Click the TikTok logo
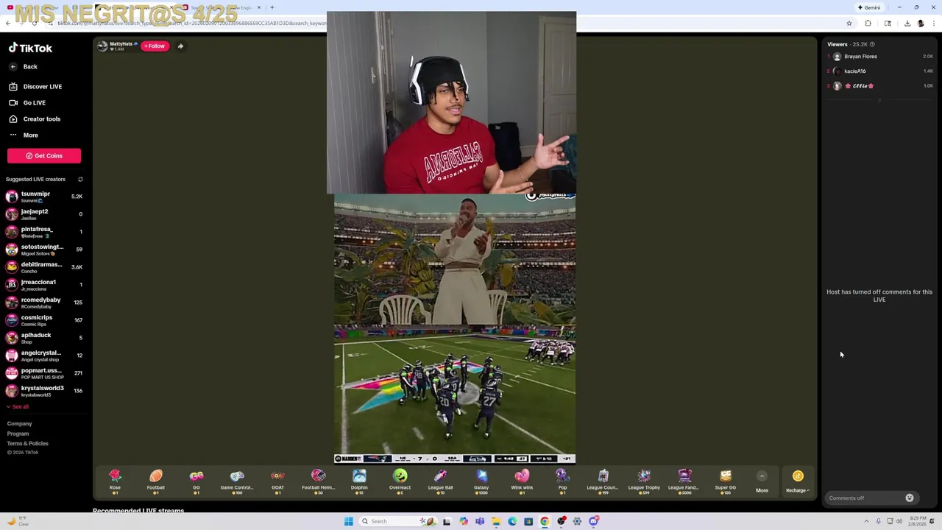Screen dimensions: 942x530 click(x=30, y=48)
